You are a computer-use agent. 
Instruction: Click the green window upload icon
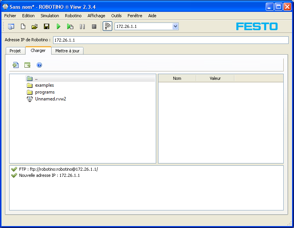[27, 65]
